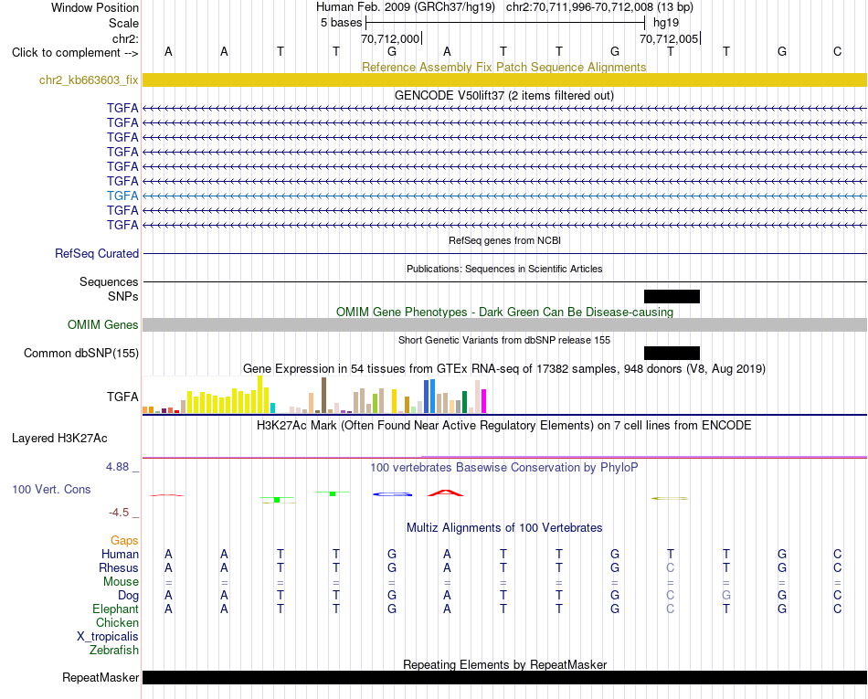Click the Dog species label
The image size is (868, 699).
click(x=128, y=596)
